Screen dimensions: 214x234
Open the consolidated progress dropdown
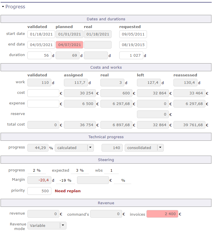click(160, 148)
